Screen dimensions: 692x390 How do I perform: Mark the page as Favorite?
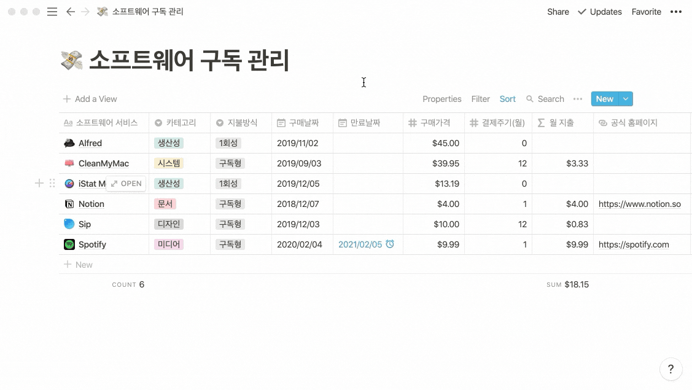pyautogui.click(x=646, y=12)
